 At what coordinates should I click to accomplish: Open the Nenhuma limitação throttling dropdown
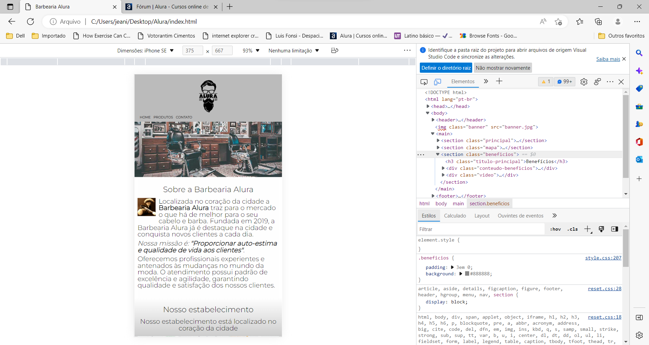click(x=294, y=51)
